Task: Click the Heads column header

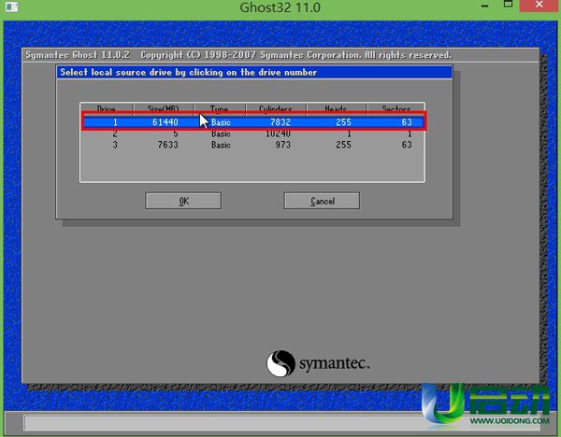Action: (x=337, y=109)
